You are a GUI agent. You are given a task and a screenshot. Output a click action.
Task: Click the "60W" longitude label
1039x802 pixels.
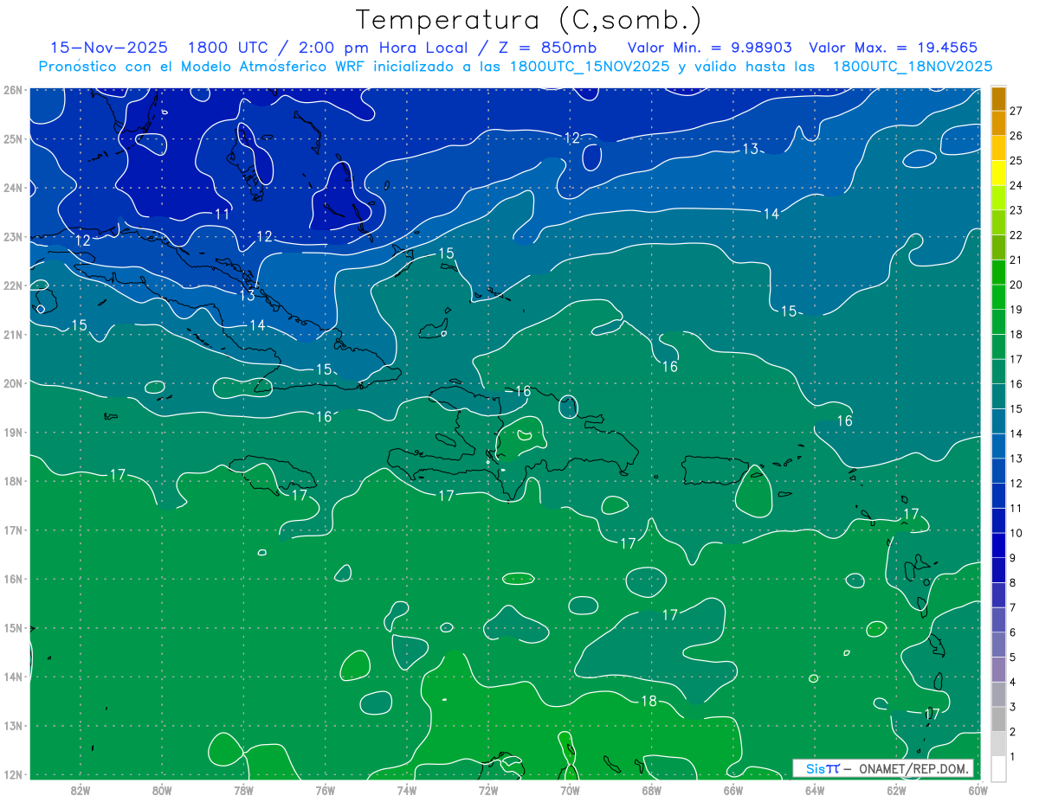pyautogui.click(x=978, y=790)
